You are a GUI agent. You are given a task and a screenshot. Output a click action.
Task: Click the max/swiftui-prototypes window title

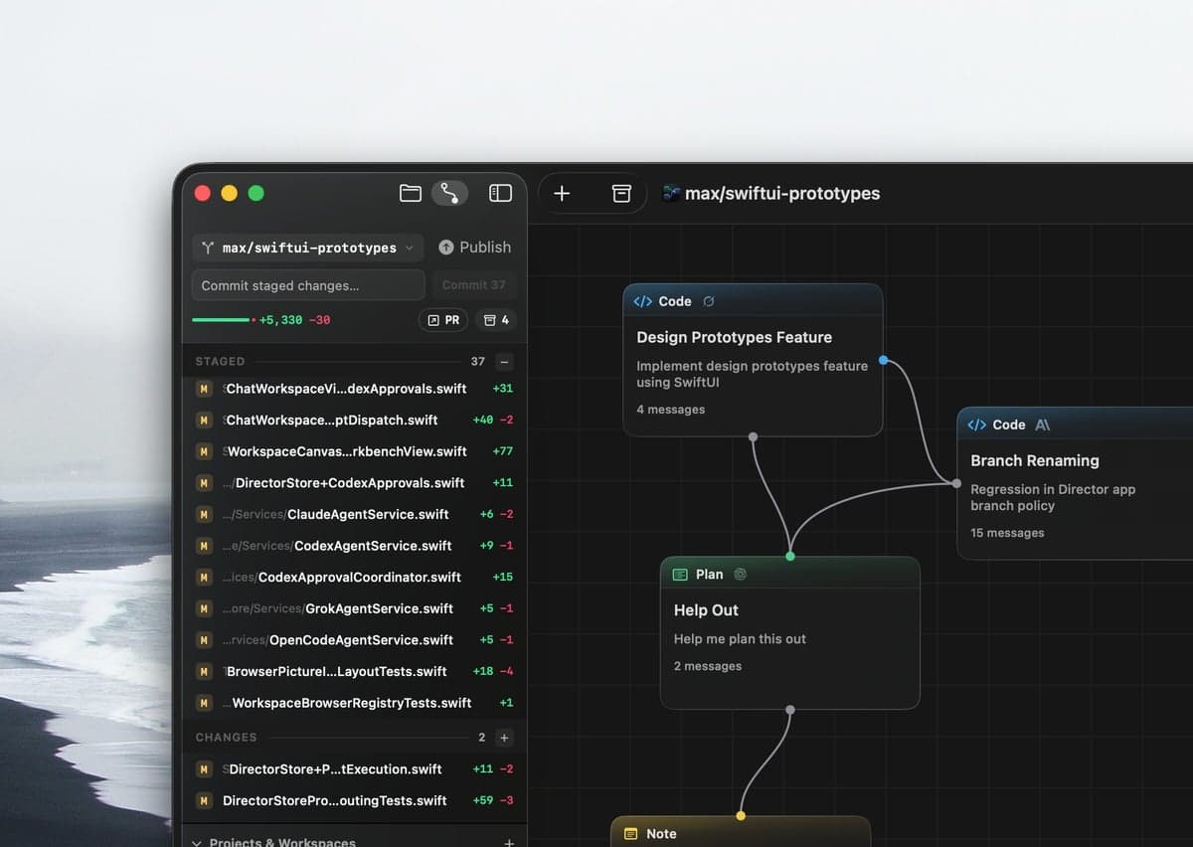tap(782, 193)
